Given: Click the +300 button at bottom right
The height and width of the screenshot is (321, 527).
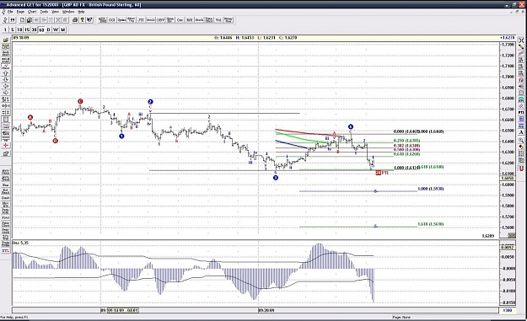Looking at the screenshot, I should [x=508, y=310].
